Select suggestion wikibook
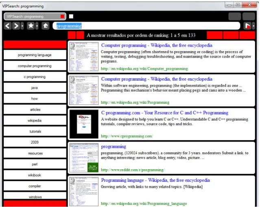 tap(35, 175)
